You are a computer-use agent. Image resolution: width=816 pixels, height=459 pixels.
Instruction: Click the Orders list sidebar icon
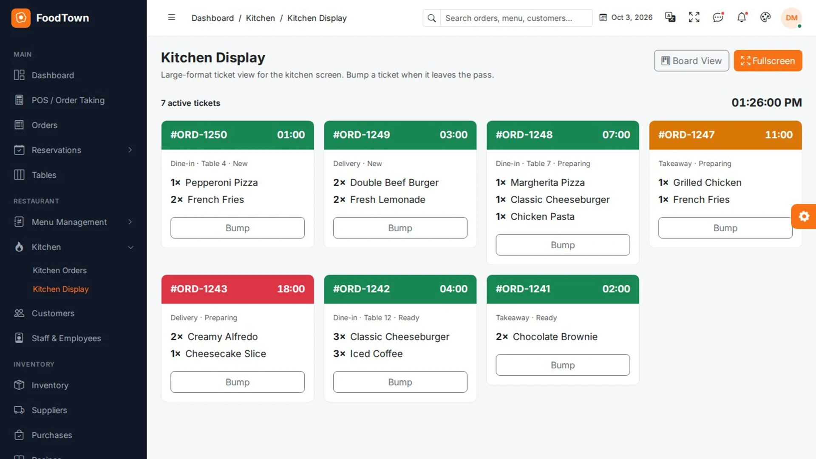[19, 125]
